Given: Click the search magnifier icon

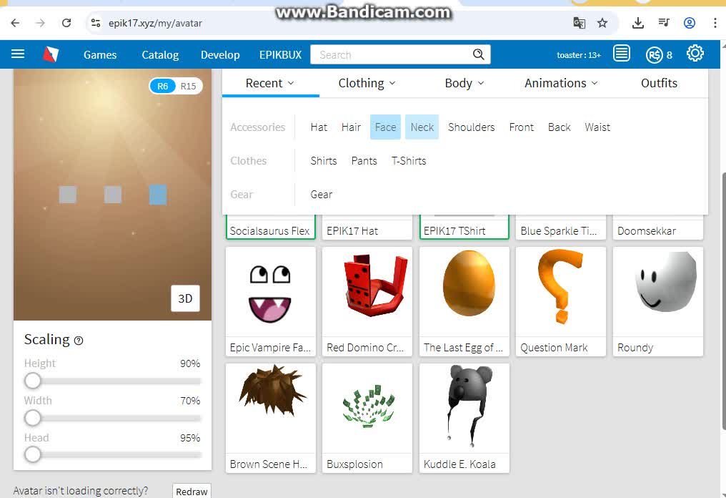Looking at the screenshot, I should click(x=479, y=54).
